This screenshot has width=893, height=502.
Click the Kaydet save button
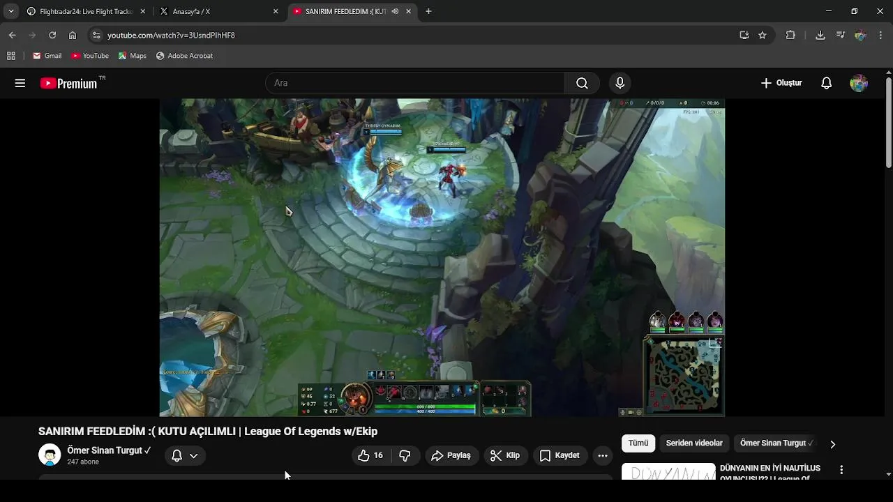point(560,455)
